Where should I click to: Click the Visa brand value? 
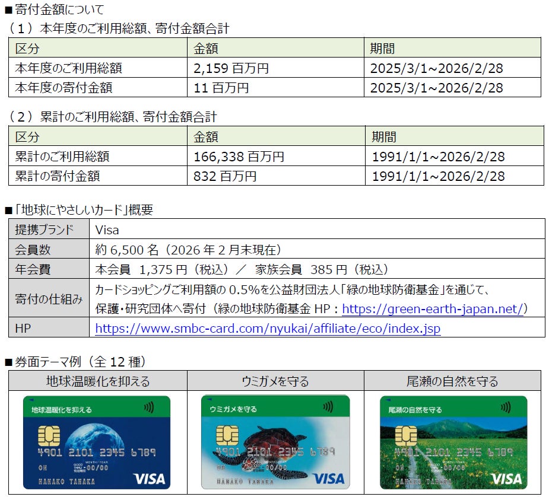(107, 230)
